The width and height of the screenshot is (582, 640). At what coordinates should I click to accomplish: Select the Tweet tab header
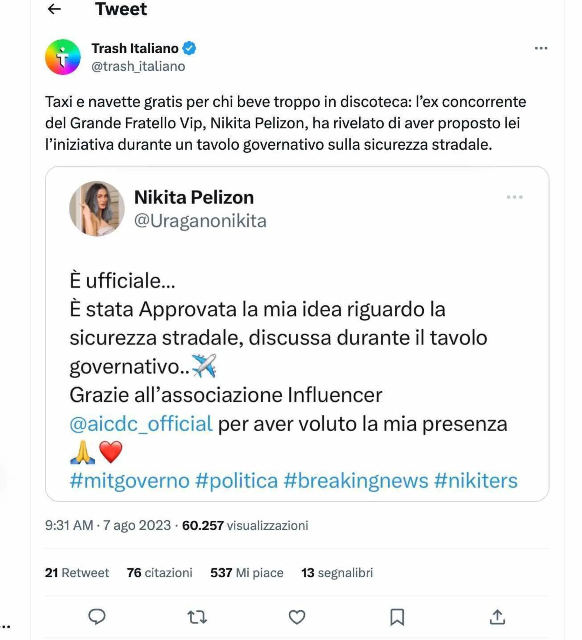point(121,8)
